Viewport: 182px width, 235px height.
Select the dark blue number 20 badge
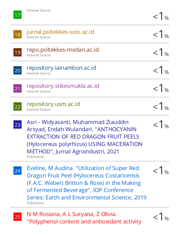click(x=17, y=70)
